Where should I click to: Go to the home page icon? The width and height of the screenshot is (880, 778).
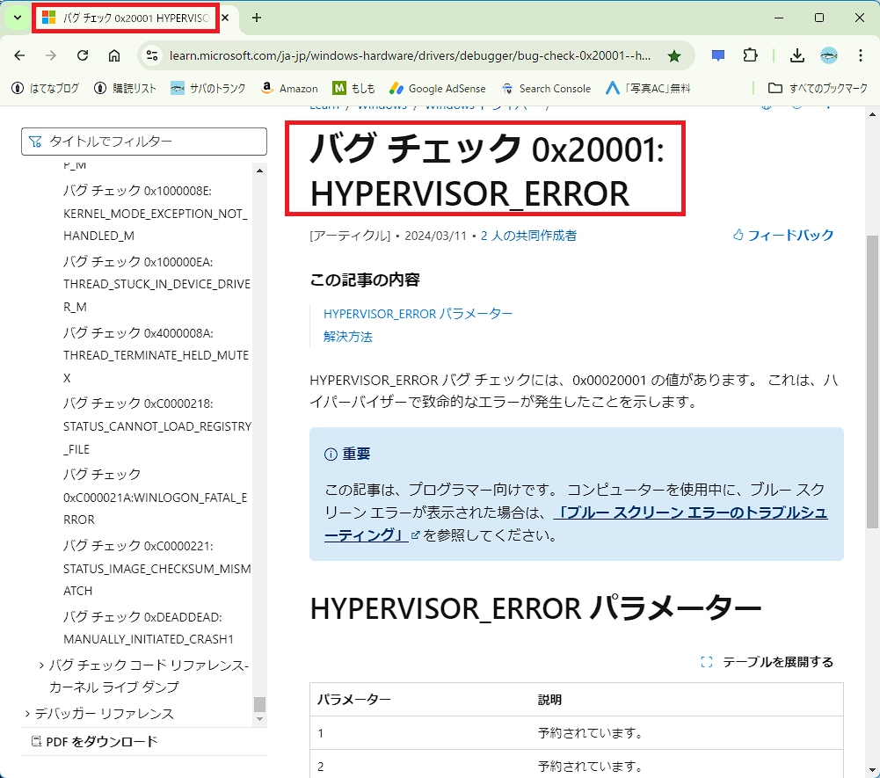[114, 55]
